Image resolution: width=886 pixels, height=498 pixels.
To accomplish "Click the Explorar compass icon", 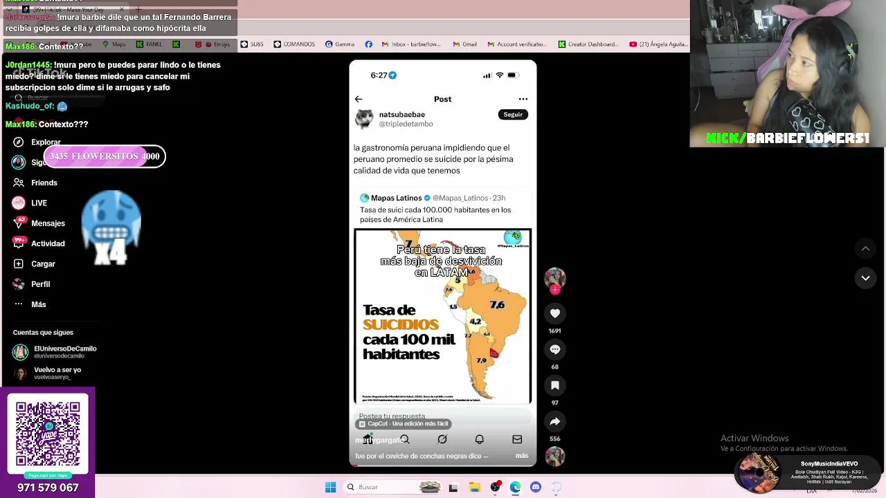I will (19, 142).
